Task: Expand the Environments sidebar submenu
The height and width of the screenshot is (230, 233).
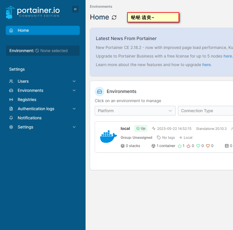Action: click(74, 90)
